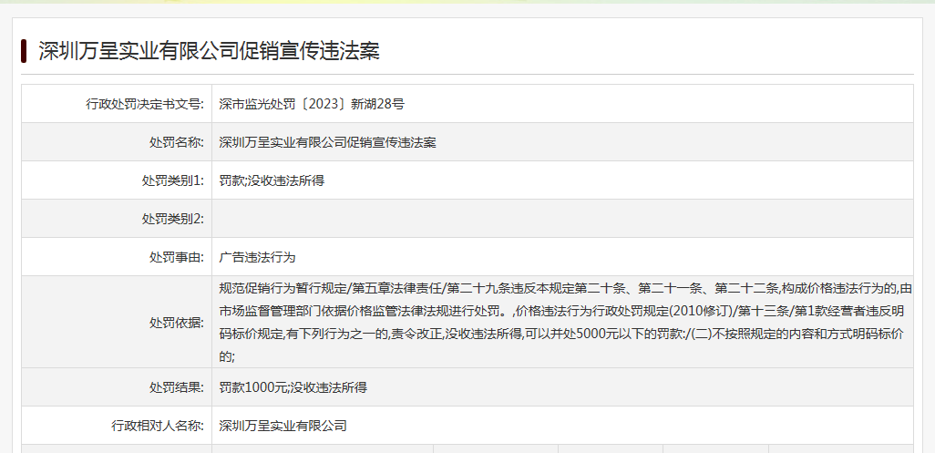Select the value 广告违法行为
The width and height of the screenshot is (935, 453).
coord(257,258)
